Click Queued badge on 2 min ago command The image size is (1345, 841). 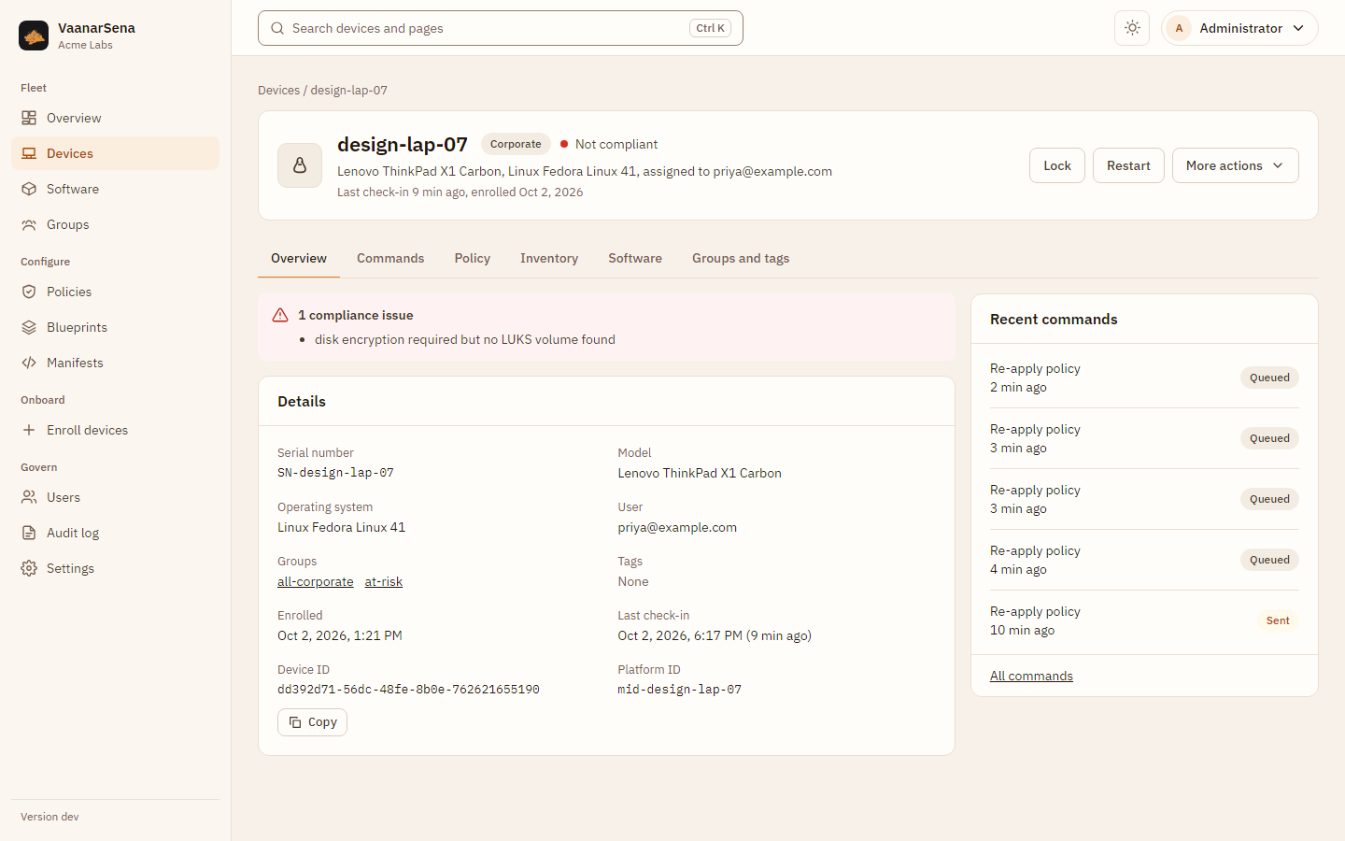pos(1269,378)
